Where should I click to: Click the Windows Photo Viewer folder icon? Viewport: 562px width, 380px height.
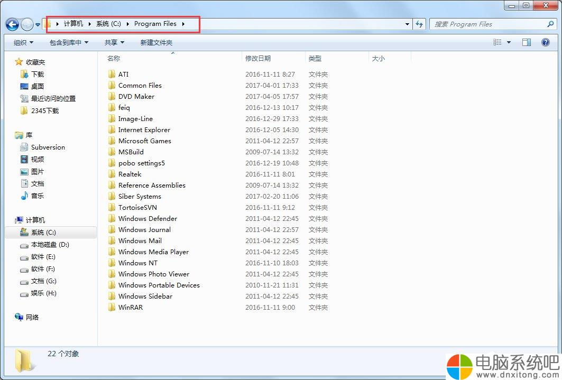[112, 274]
